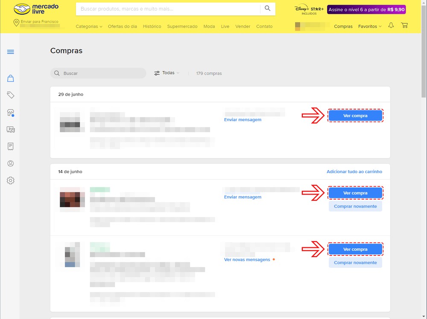
Task: Click Adicionar tudo ao carrinho link
Action: pos(354,171)
